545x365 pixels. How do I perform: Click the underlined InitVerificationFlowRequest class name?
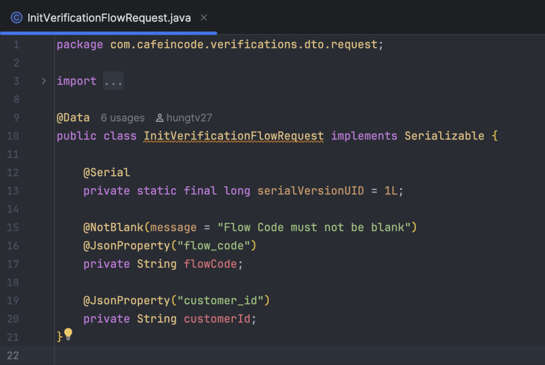[x=234, y=136]
